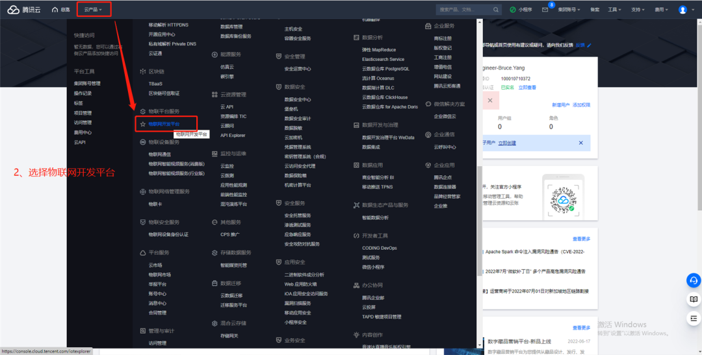Viewport: 702px width, 355px height.
Task: Open the 小程序 mini program icon
Action: [513, 9]
